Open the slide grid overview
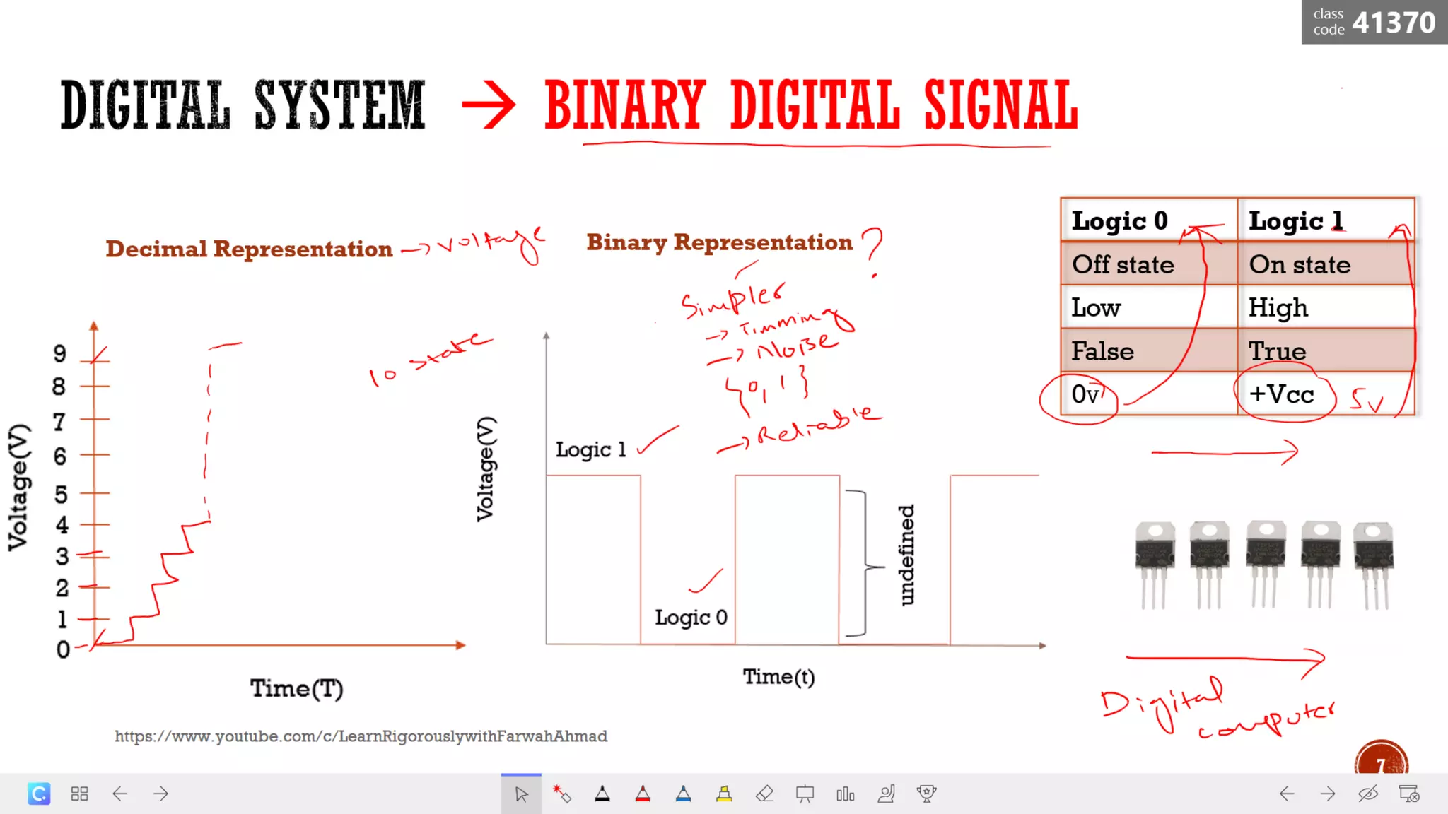Viewport: 1448px width, 814px height. click(79, 794)
